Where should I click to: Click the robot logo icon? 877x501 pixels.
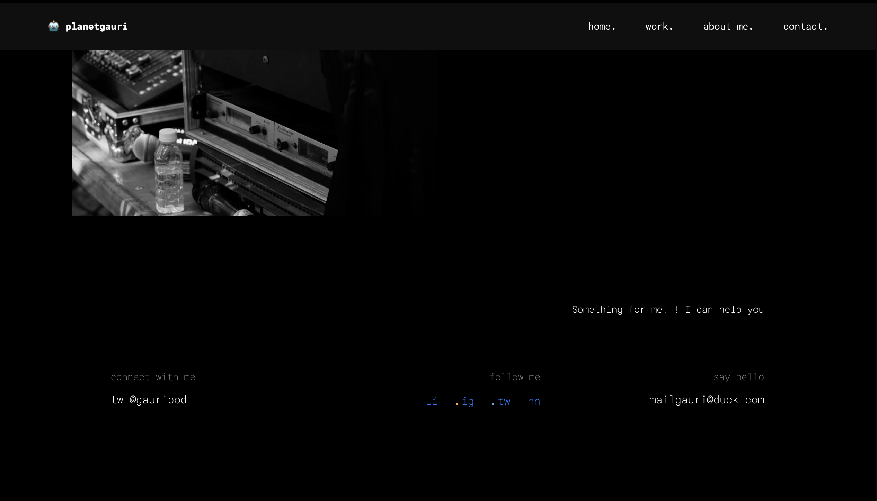54,26
